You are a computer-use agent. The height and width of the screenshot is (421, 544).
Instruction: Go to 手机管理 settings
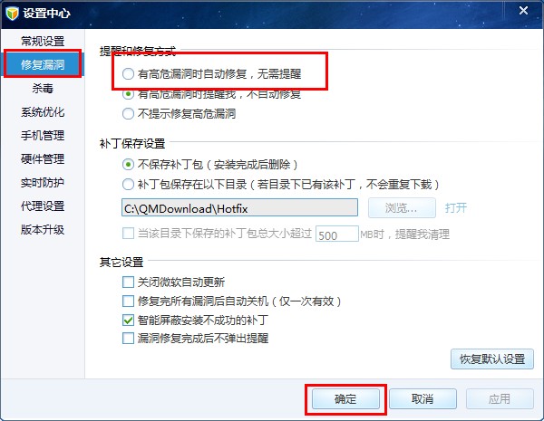(x=43, y=136)
